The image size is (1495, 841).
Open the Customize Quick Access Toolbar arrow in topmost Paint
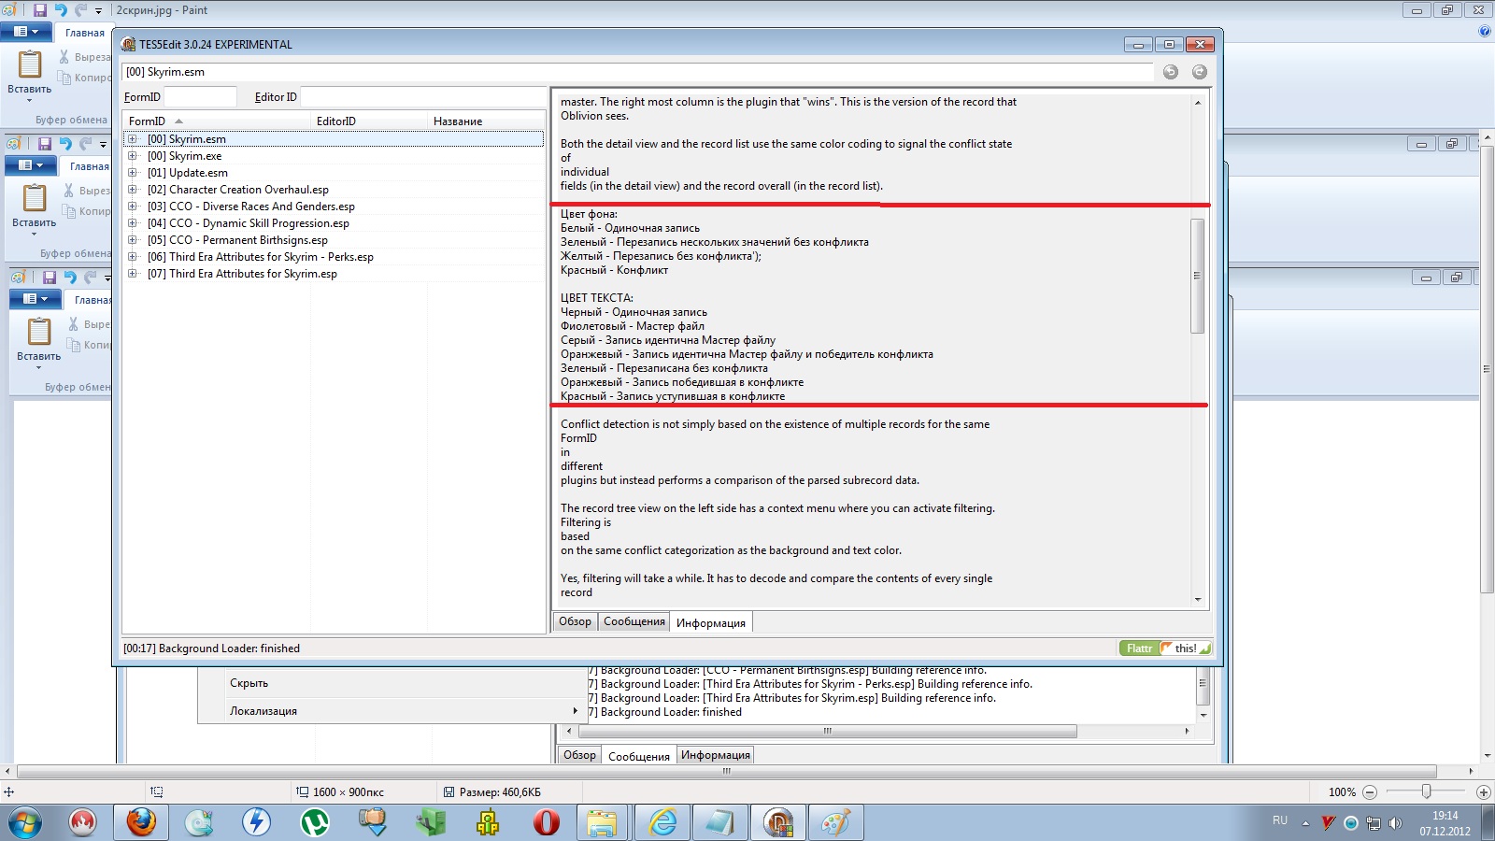point(98,11)
